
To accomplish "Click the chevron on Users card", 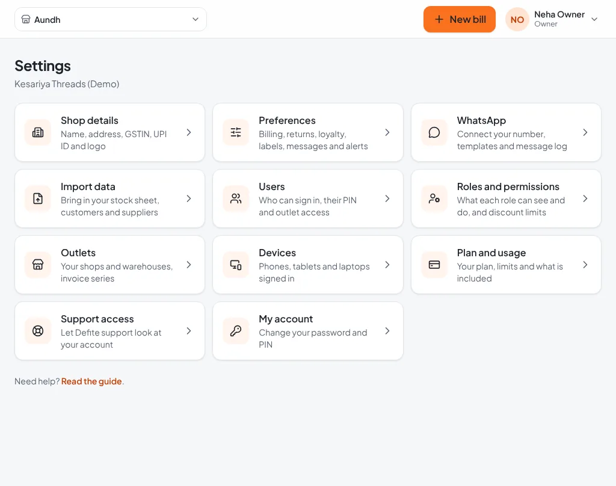I will 387,198.
